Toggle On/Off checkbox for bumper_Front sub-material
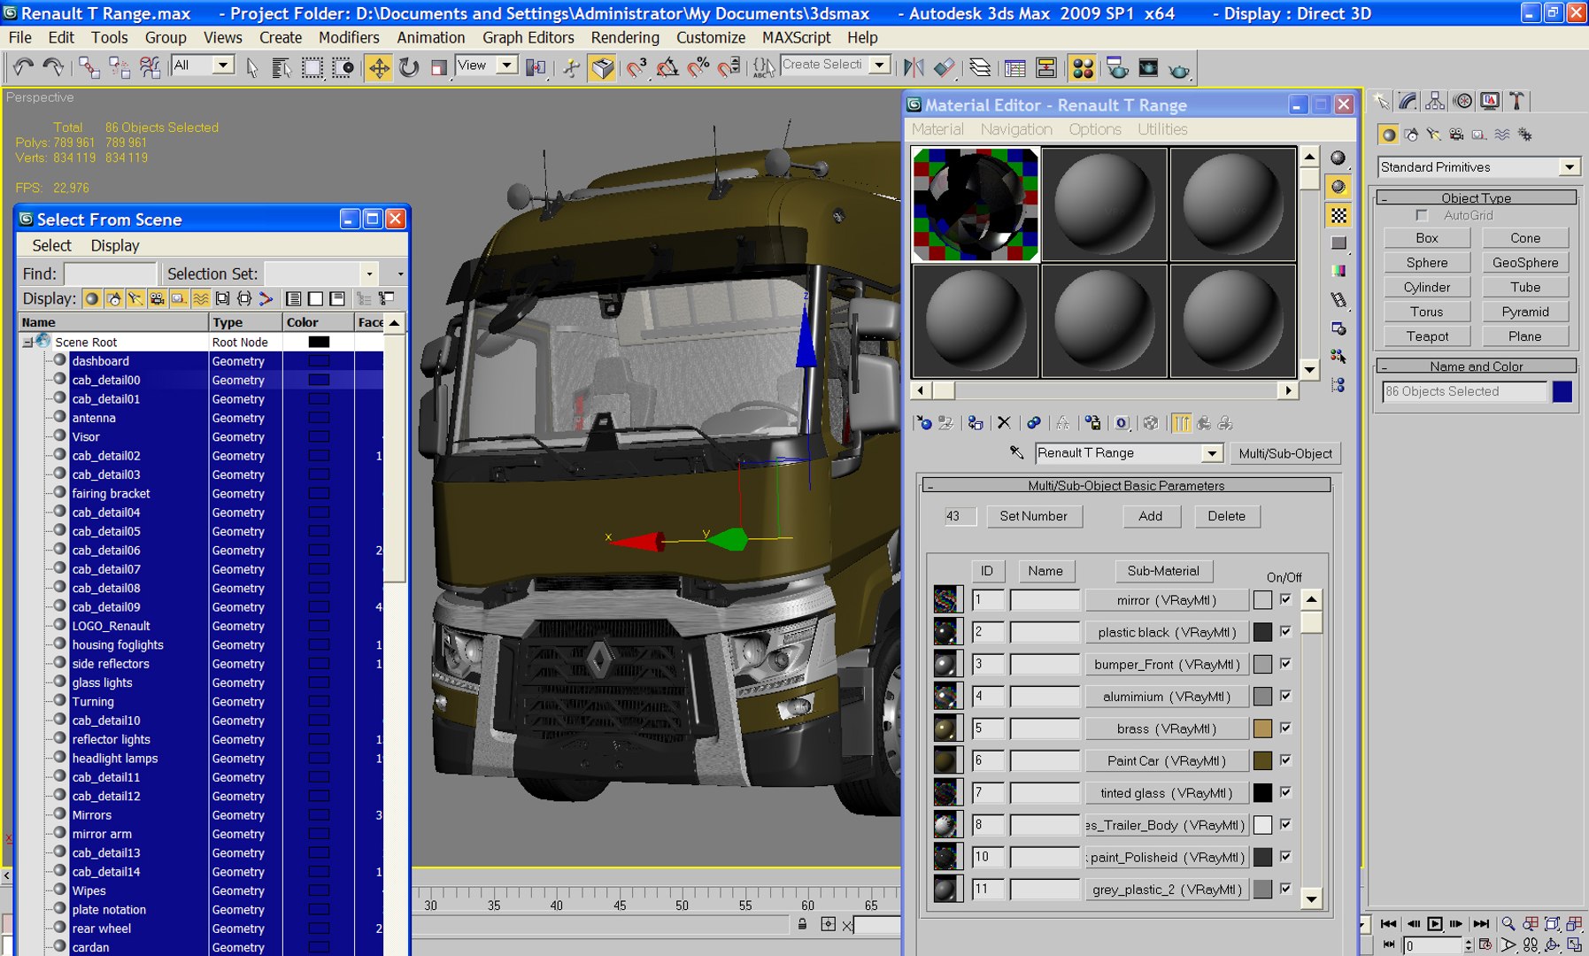The height and width of the screenshot is (956, 1589). pos(1285,664)
